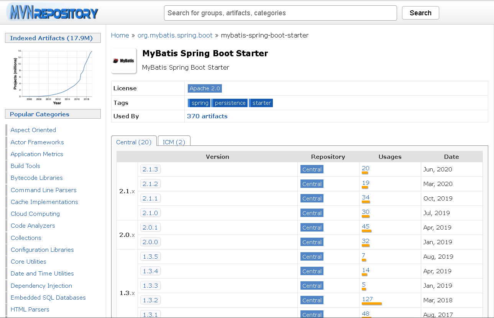Click the MyBatis artifact logo image
The height and width of the screenshot is (318, 494).
tap(124, 60)
